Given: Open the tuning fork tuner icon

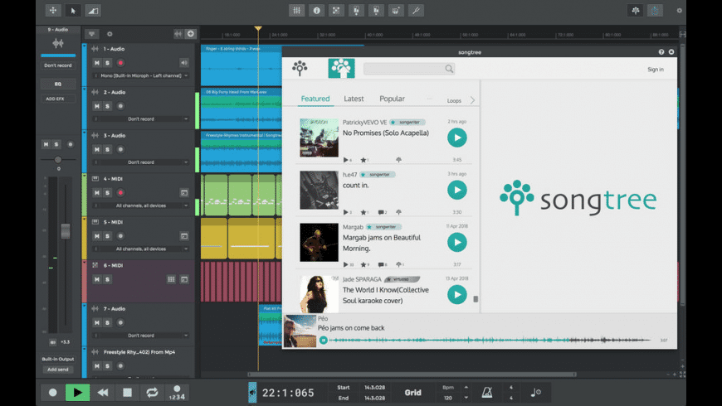Looking at the screenshot, I should coord(416,11).
